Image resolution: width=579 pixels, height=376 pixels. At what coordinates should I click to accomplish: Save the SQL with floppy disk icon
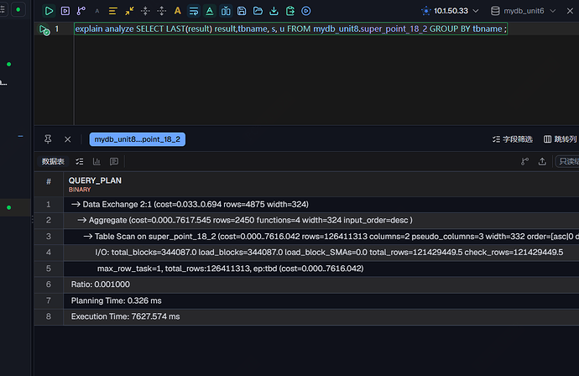pyautogui.click(x=242, y=11)
